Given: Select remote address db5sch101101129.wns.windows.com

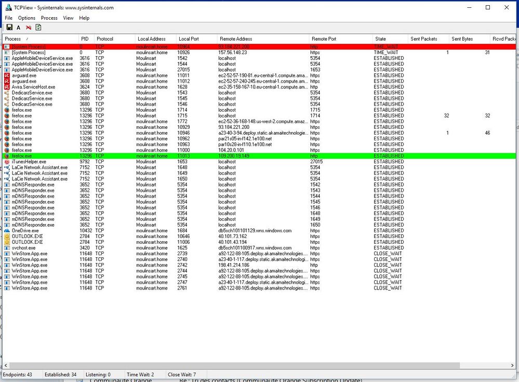Looking at the screenshot, I should click(255, 231).
